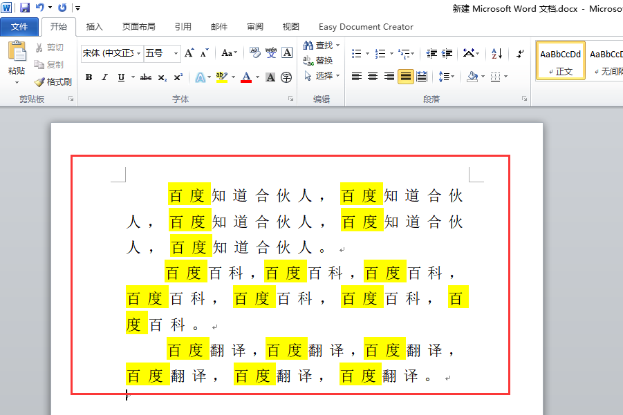Toggle Bold formatting

point(89,77)
